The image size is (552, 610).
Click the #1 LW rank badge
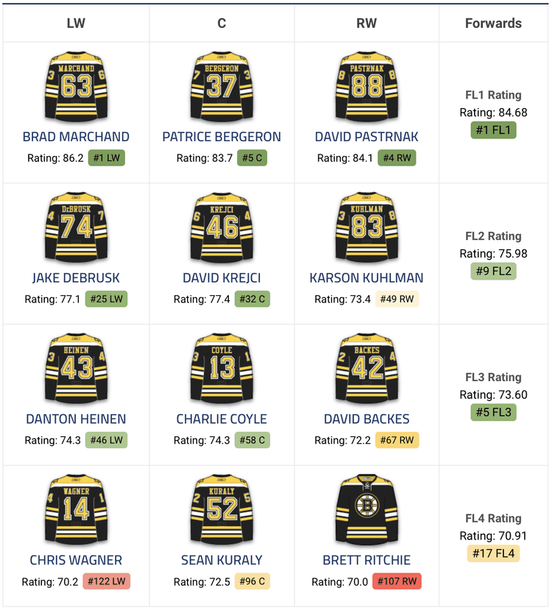click(x=107, y=158)
